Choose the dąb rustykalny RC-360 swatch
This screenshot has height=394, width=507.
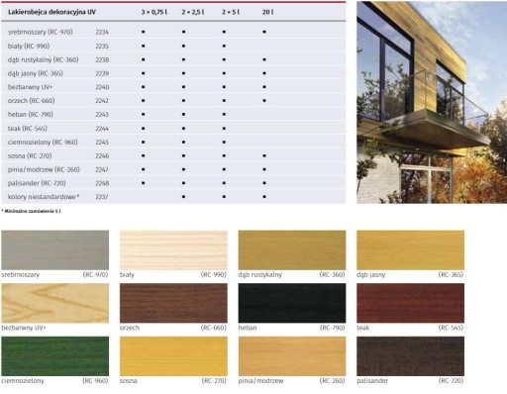point(292,250)
